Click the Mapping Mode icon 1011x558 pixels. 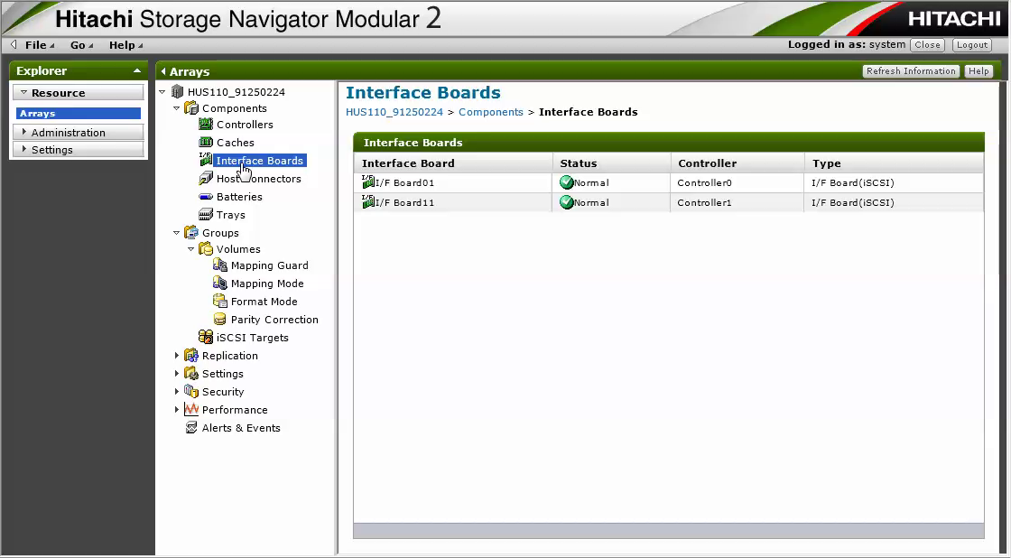(x=220, y=284)
